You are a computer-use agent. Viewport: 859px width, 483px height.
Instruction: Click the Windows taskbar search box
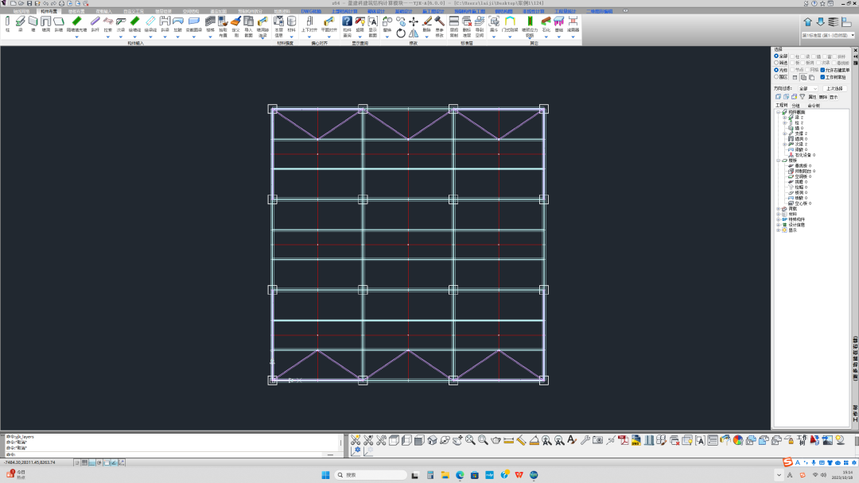[x=371, y=475]
